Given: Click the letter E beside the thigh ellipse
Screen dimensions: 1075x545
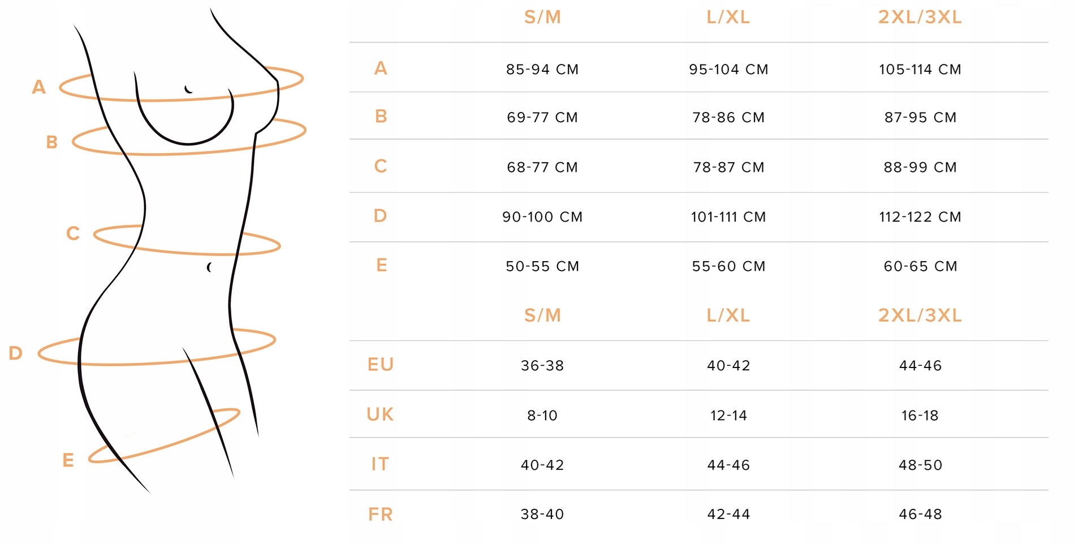Looking at the screenshot, I should [68, 460].
